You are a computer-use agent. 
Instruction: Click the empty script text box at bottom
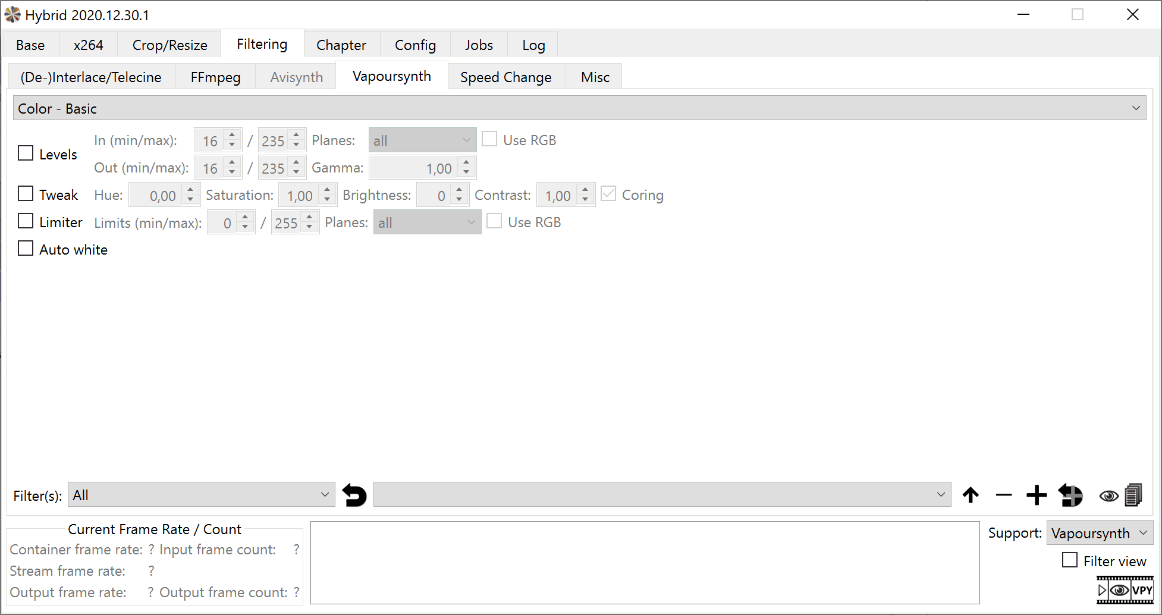[645, 562]
